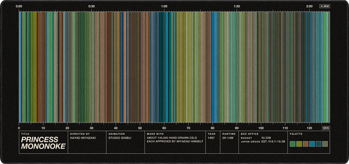Click the 0 minute axis label

tap(19, 128)
